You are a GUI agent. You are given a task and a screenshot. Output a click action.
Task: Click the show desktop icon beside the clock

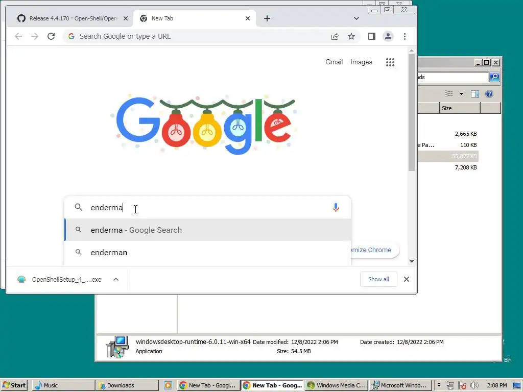(517, 385)
